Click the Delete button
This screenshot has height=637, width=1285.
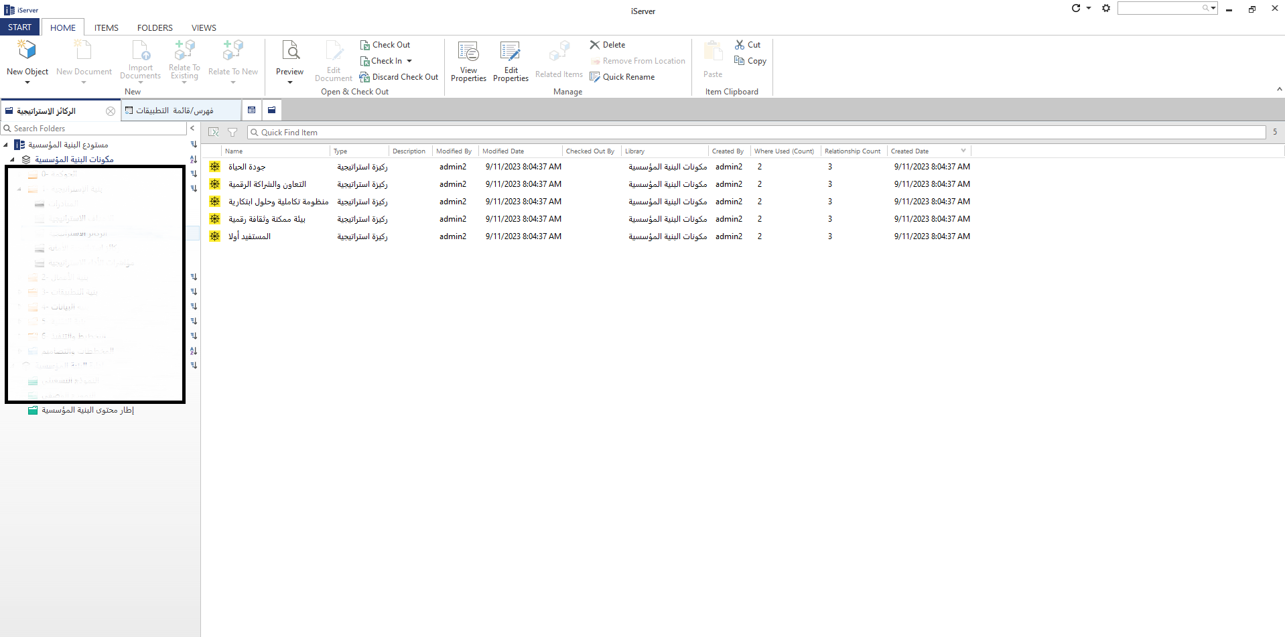pos(608,45)
